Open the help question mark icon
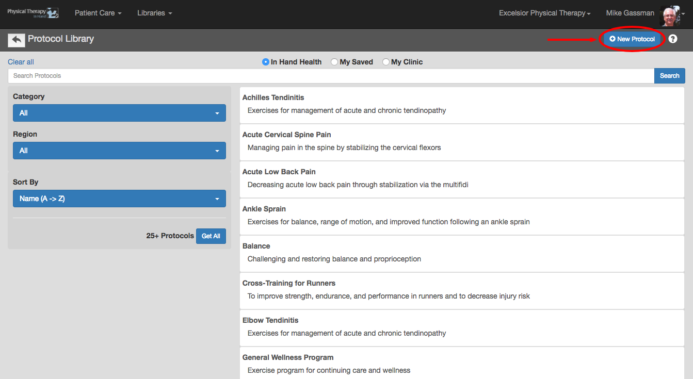Image resolution: width=693 pixels, height=379 pixels. (x=672, y=39)
